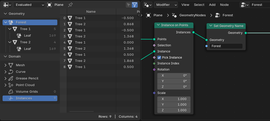Click the Scale X value field
Screen dimensions: 270x121
[174, 99]
